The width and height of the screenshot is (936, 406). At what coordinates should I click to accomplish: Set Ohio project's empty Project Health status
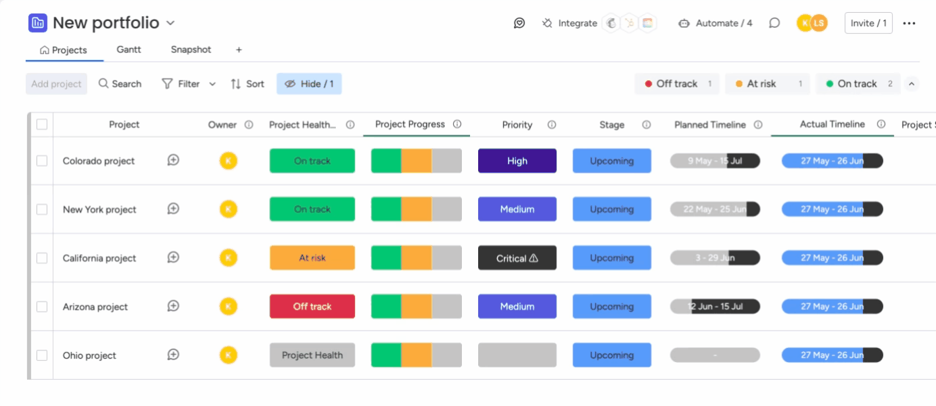[312, 355]
